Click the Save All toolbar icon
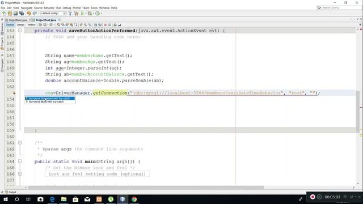Image resolution: width=363 pixels, height=204 pixels. [x=22, y=14]
